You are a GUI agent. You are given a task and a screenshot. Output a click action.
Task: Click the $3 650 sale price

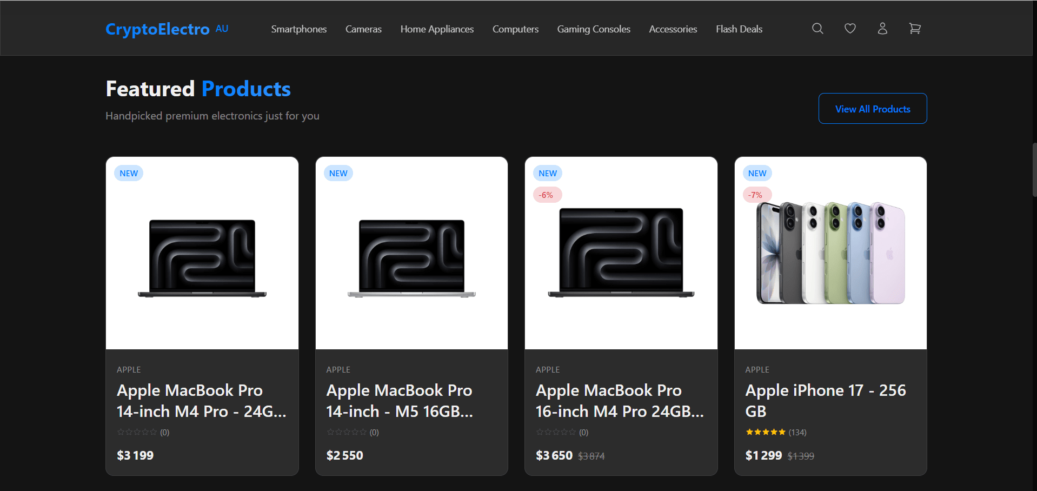click(x=554, y=455)
